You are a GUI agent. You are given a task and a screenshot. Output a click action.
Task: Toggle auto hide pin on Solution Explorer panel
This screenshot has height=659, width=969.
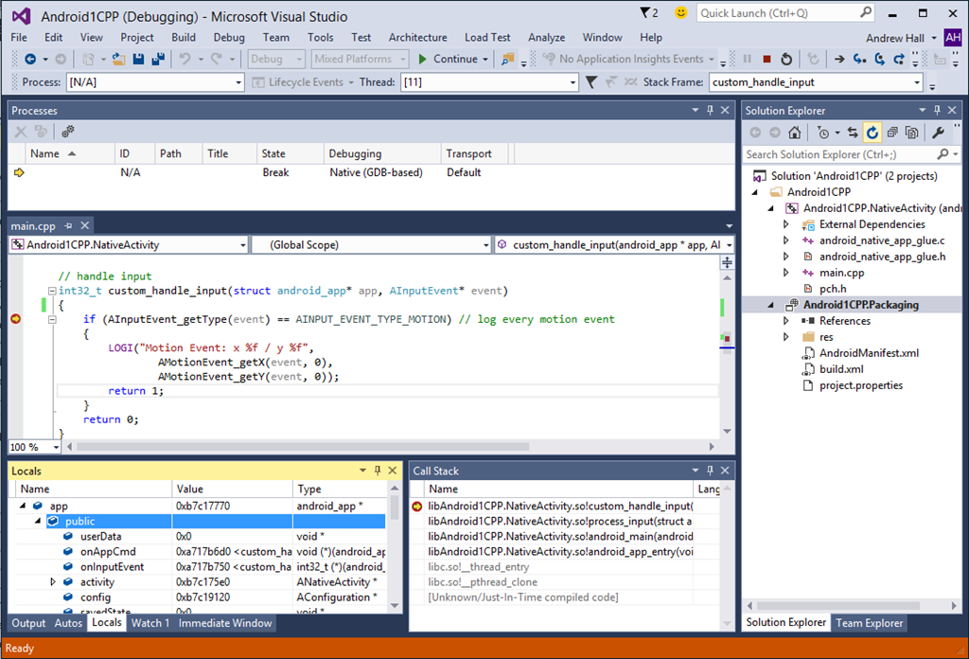click(x=937, y=110)
